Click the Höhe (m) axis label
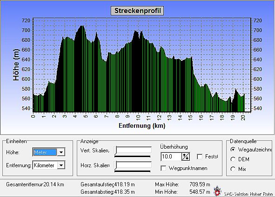This screenshot has height=197, width=275. (16, 65)
